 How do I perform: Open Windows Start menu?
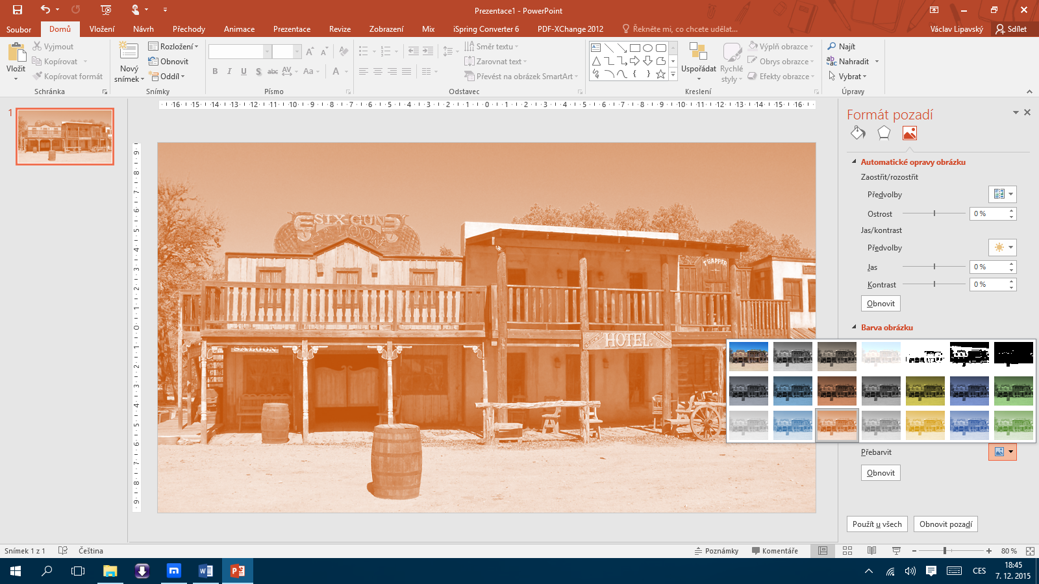pos(16,571)
